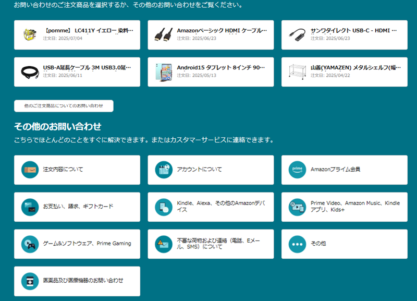Click the 注文日: 2025/05/13 date text
This screenshot has width=417, height=301.
click(197, 75)
